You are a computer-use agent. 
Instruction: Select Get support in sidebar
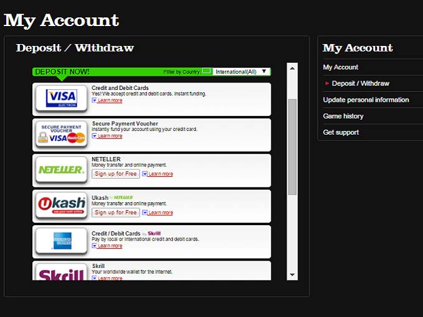point(341,132)
